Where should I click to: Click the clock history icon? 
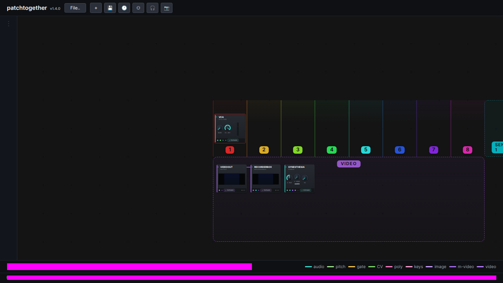(x=124, y=8)
